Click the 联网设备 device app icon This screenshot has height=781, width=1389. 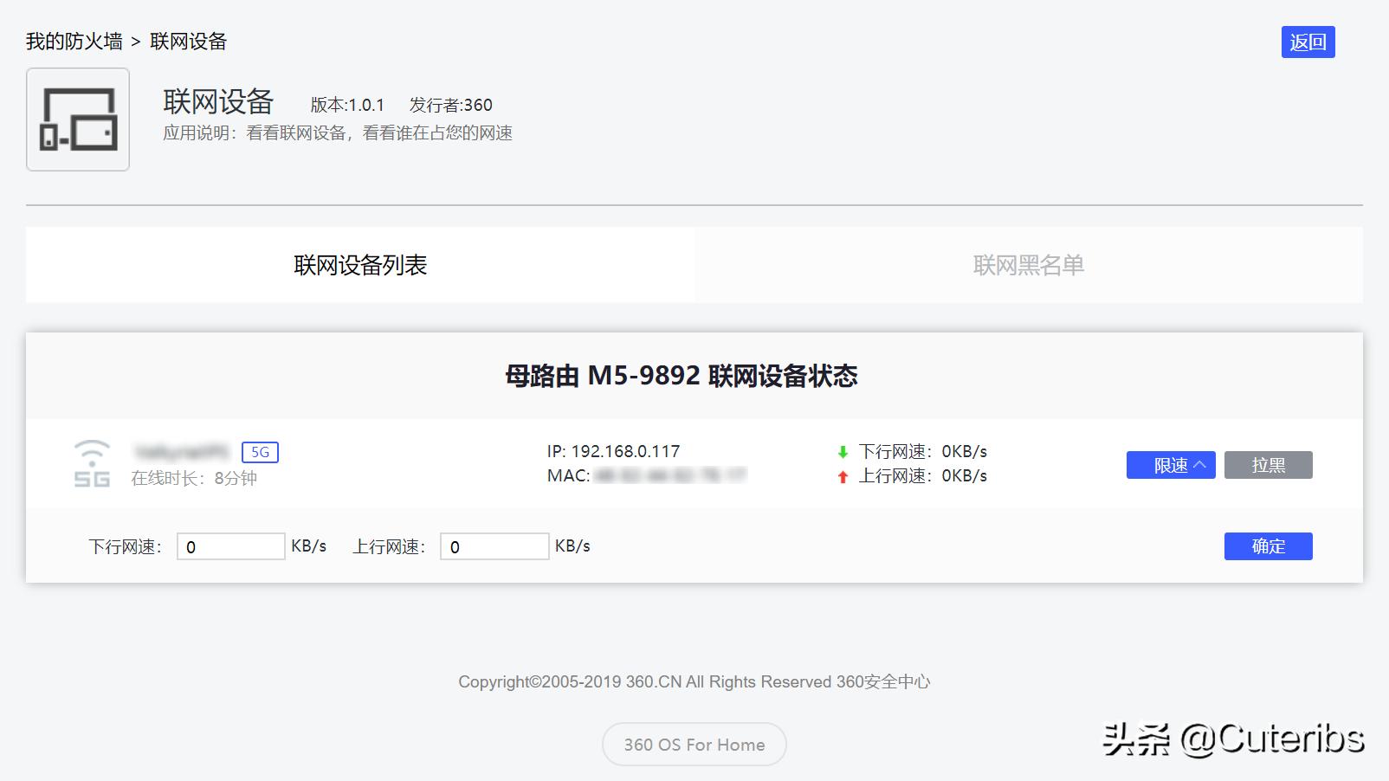click(x=76, y=119)
